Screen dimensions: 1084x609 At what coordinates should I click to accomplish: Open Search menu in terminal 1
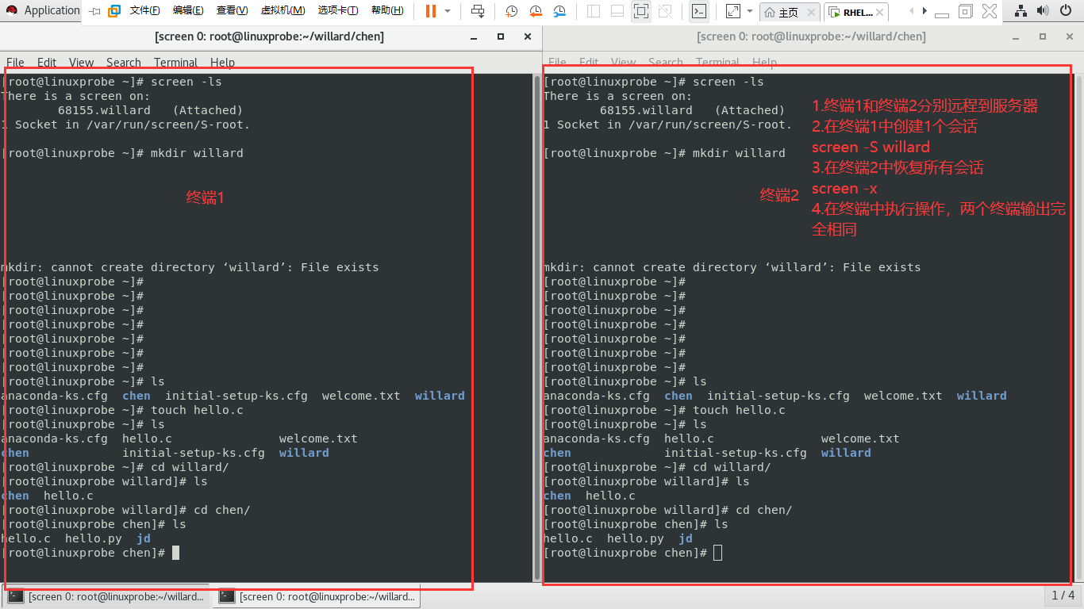tap(124, 62)
